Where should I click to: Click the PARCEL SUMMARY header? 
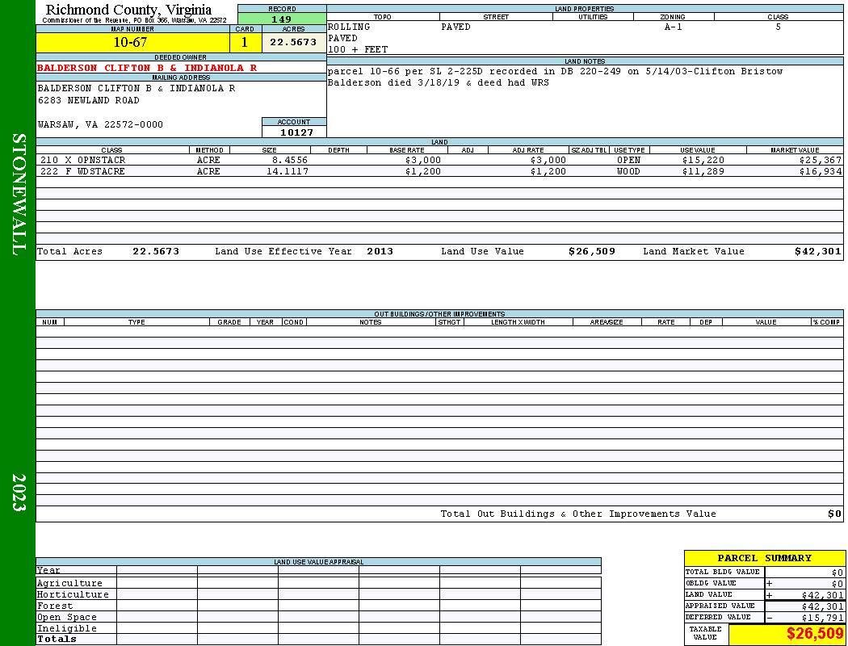click(764, 559)
